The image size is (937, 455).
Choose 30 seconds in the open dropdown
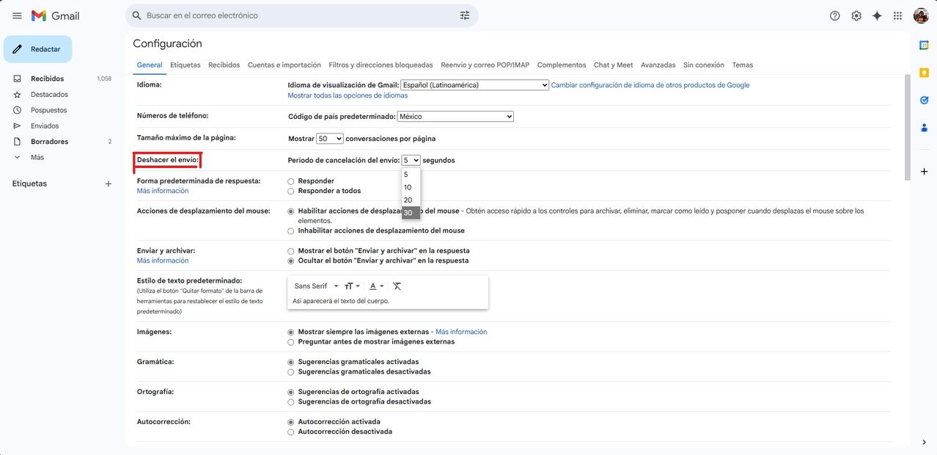click(x=408, y=213)
